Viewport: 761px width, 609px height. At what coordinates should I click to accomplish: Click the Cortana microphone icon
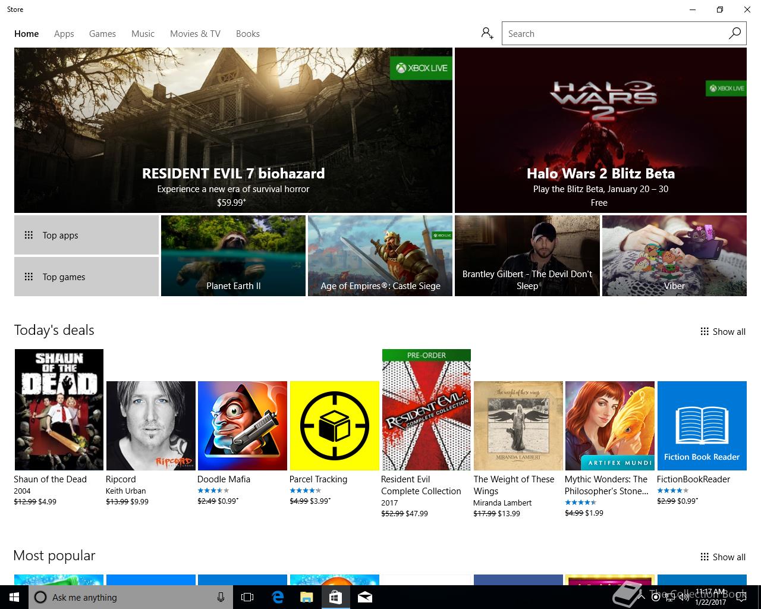221,597
